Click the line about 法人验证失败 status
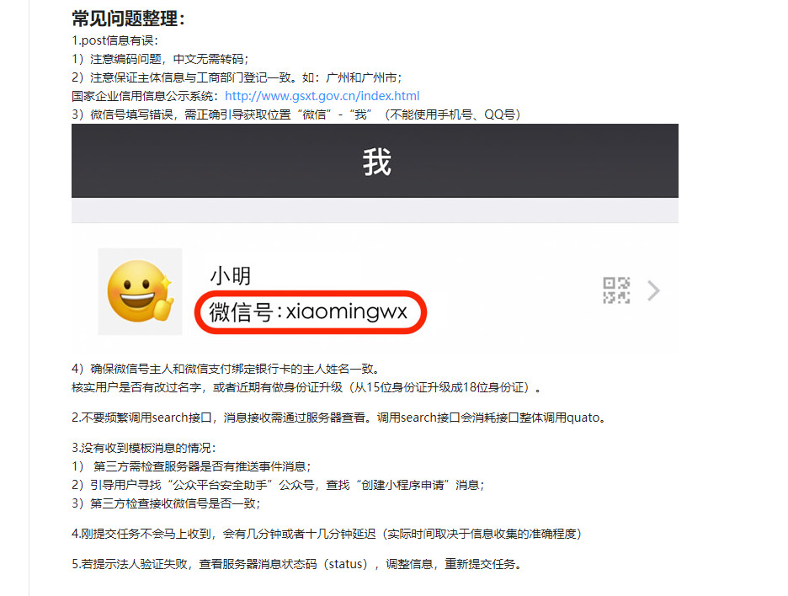The height and width of the screenshot is (596, 788). click(297, 564)
